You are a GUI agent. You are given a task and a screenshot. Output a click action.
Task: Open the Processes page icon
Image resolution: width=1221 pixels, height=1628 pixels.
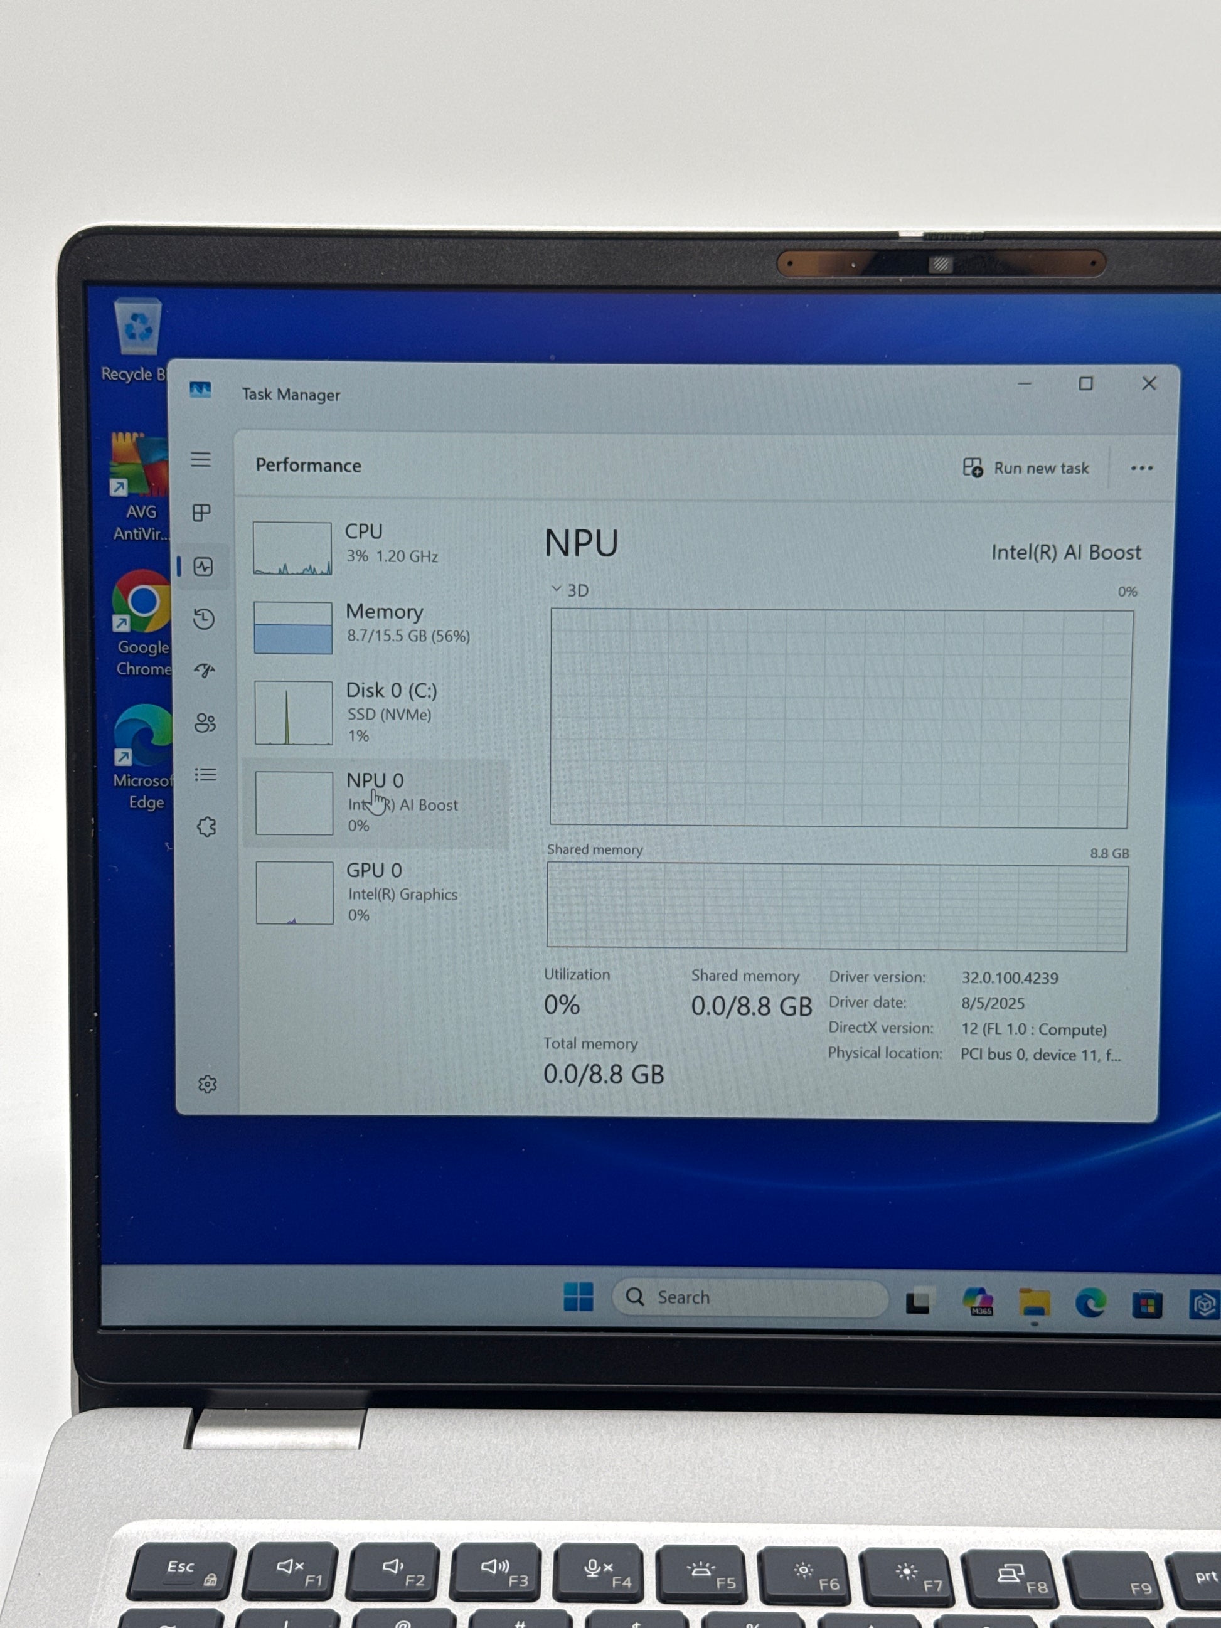point(201,513)
